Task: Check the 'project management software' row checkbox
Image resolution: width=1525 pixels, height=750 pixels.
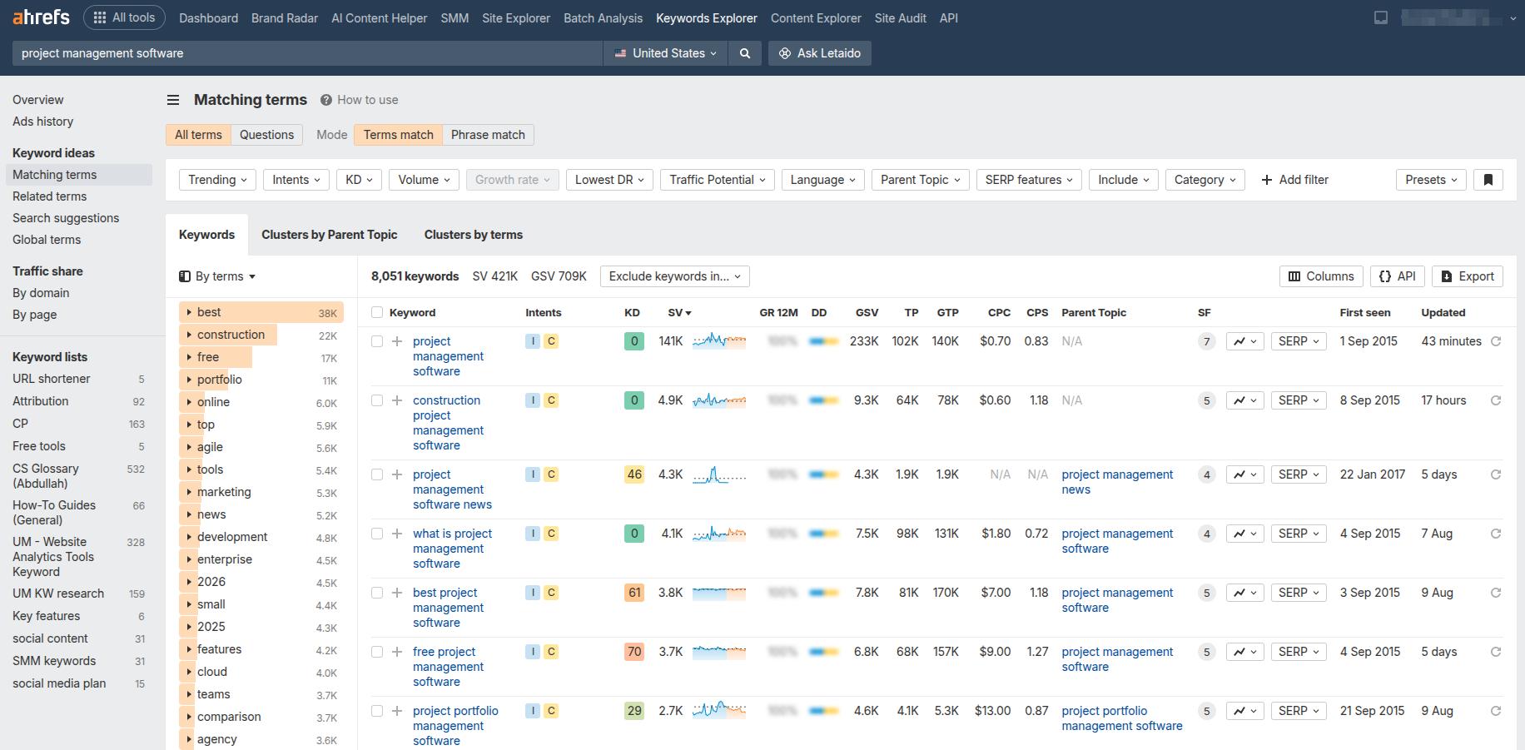Action: pos(377,341)
